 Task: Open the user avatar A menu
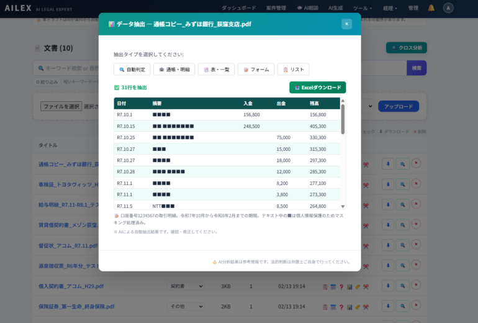pyautogui.click(x=448, y=8)
